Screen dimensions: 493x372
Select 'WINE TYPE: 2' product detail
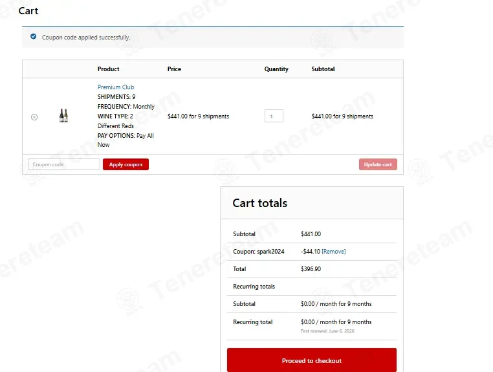pos(115,116)
